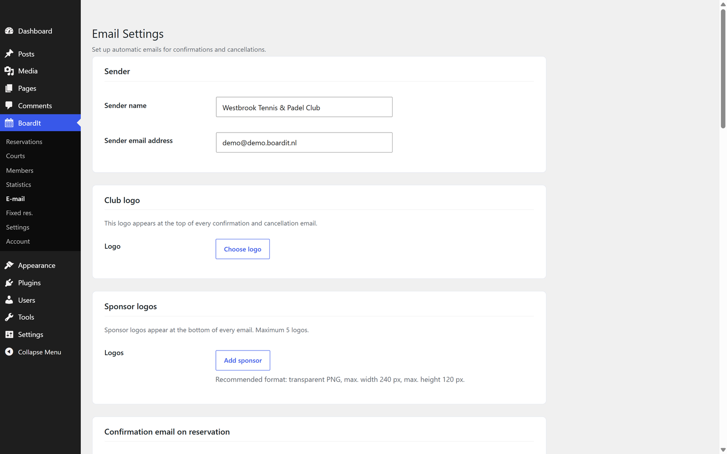727x454 pixels.
Task: Click the scrollbar up arrow
Action: (723, 4)
